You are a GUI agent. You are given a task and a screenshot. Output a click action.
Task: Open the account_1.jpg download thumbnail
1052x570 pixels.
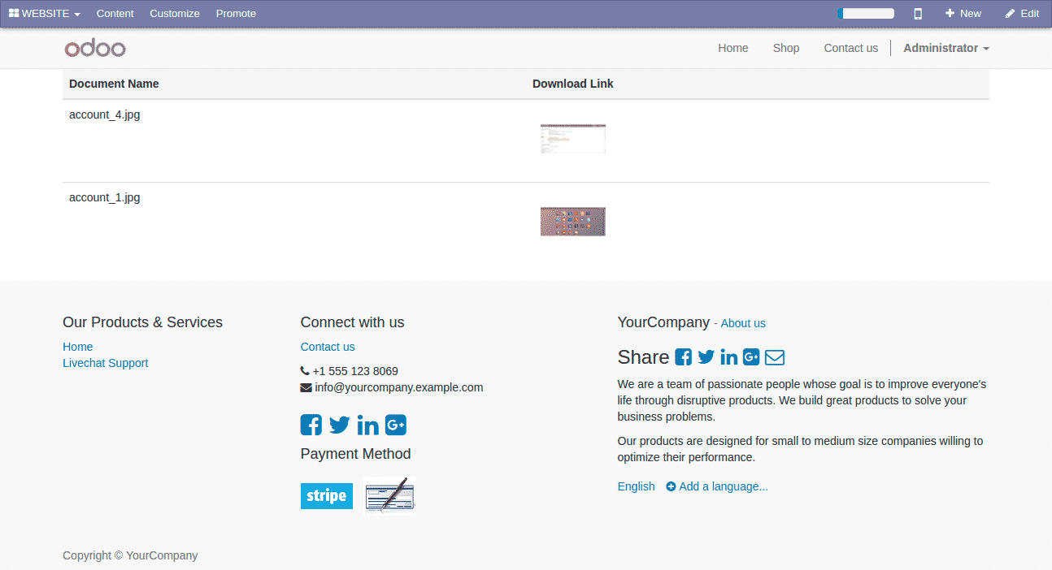click(573, 222)
